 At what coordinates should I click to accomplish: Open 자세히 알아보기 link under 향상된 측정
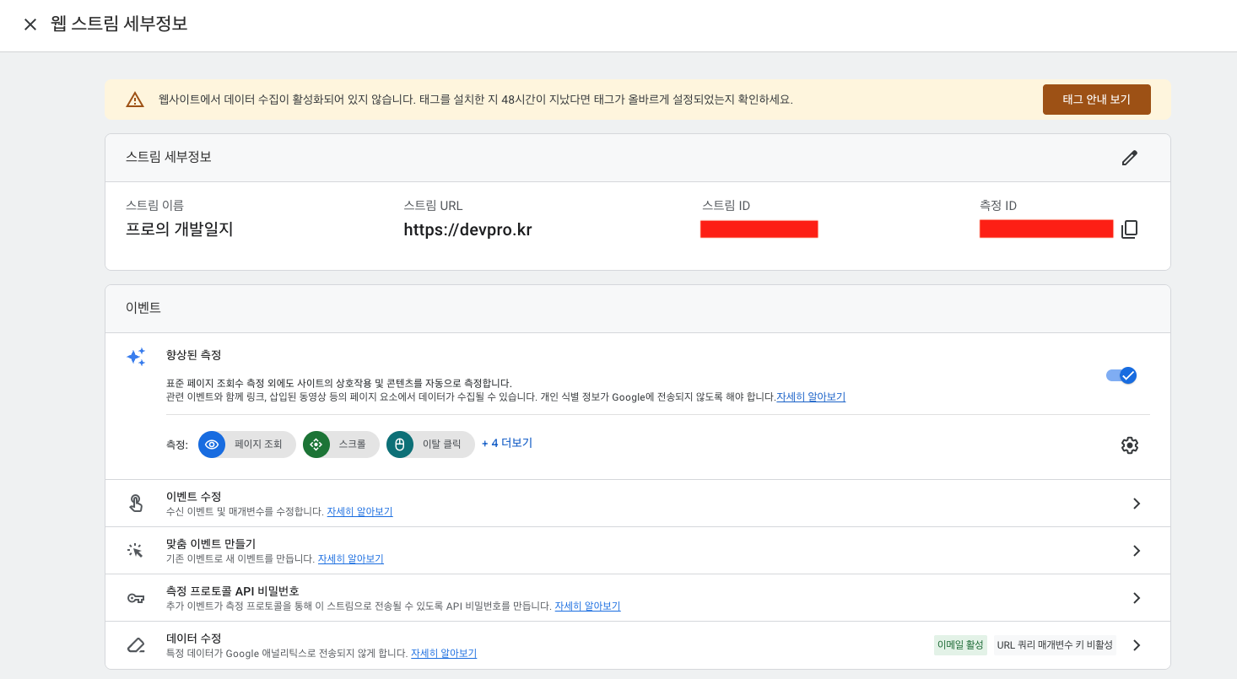tap(811, 396)
